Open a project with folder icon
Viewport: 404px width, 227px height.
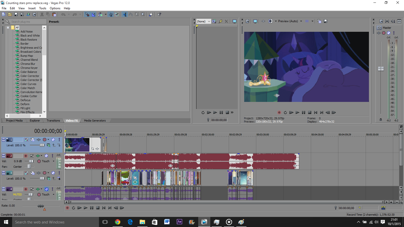[x=10, y=14]
